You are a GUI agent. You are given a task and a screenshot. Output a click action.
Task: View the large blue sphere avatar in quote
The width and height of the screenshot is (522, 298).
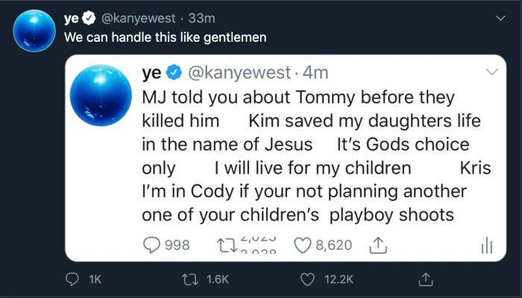(x=101, y=95)
